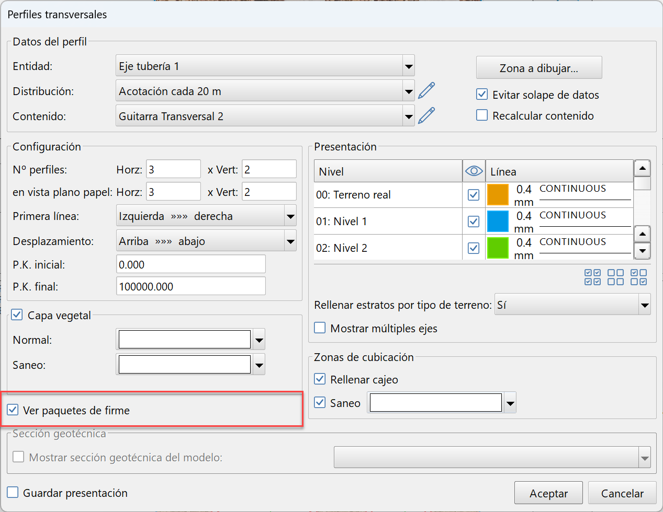Toggle Evitar solape de datos checkbox
Screen dimensions: 663x512
[482, 95]
